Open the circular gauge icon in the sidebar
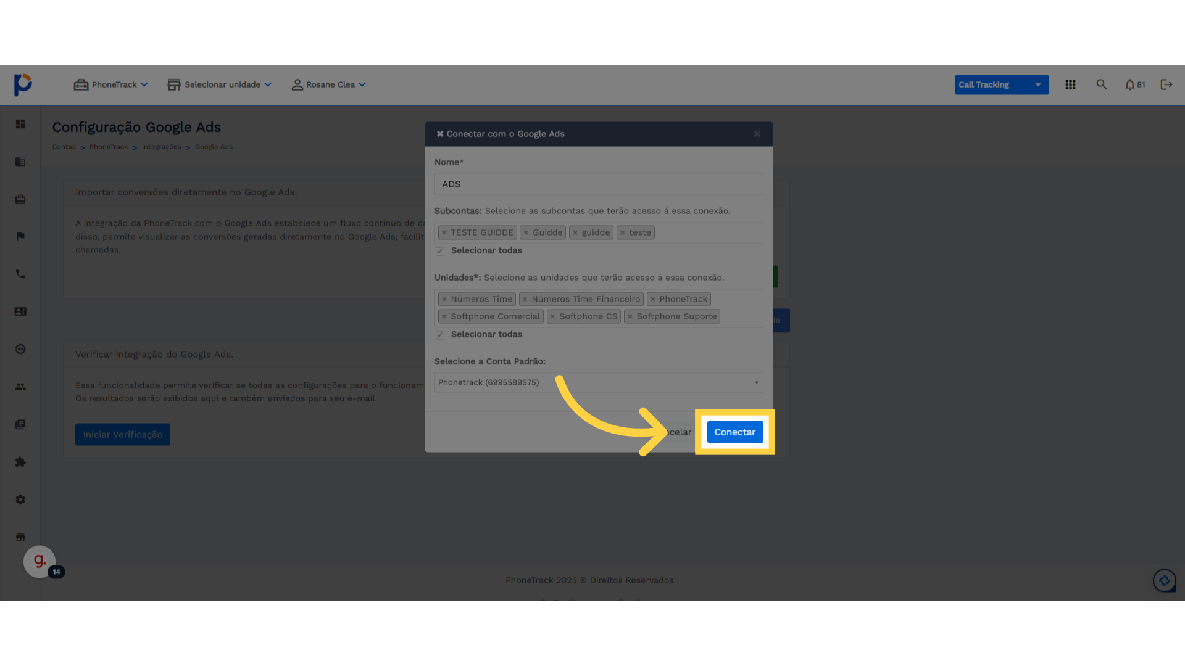This screenshot has width=1185, height=666. coord(20,349)
